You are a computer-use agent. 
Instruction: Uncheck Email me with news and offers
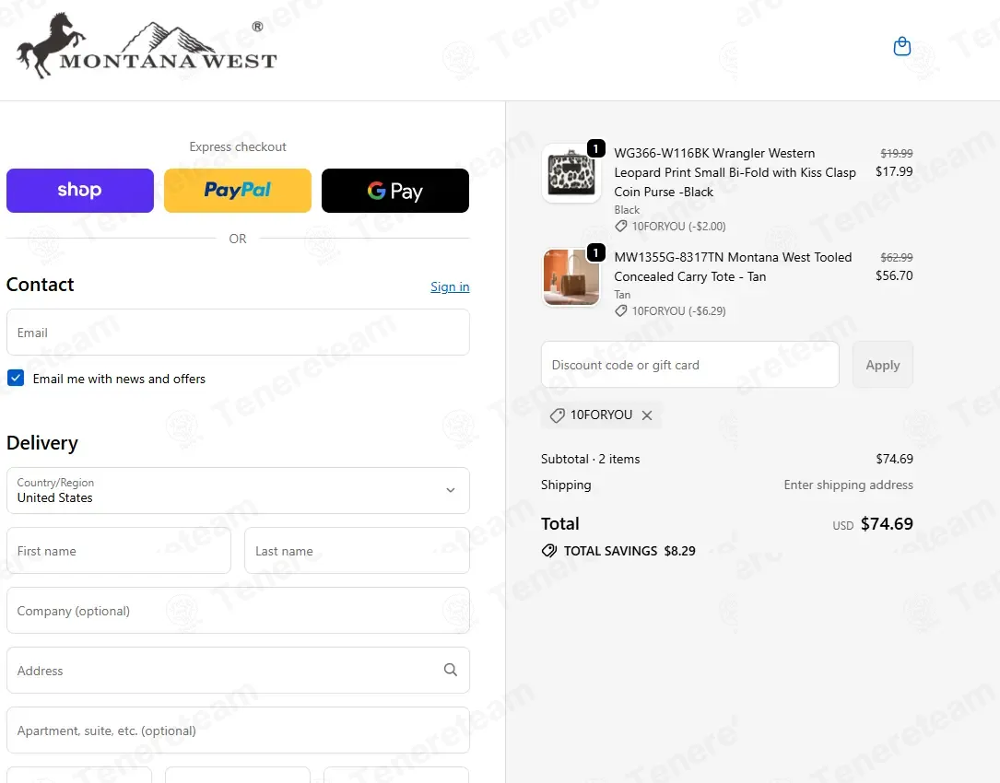point(16,378)
